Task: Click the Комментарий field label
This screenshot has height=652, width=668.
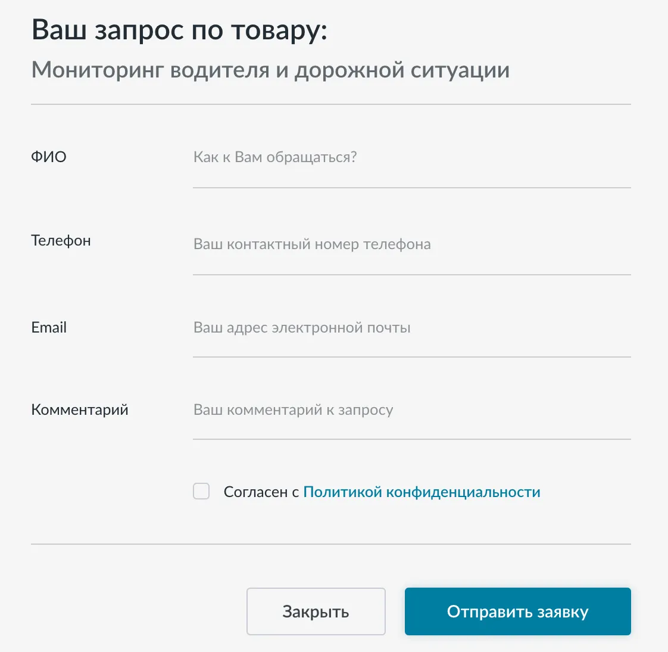Action: coord(80,410)
